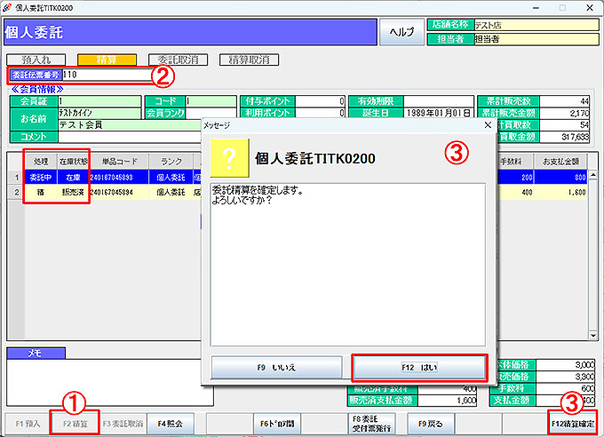604x437 pixels.
Task: Click the 累計販売数 value 44
Action: click(564, 101)
